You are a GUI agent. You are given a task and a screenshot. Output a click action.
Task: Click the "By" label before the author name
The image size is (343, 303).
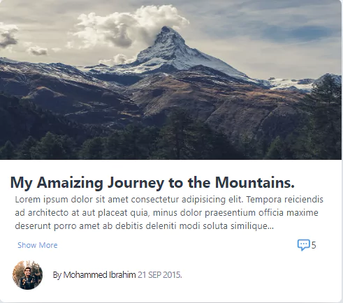click(x=57, y=275)
